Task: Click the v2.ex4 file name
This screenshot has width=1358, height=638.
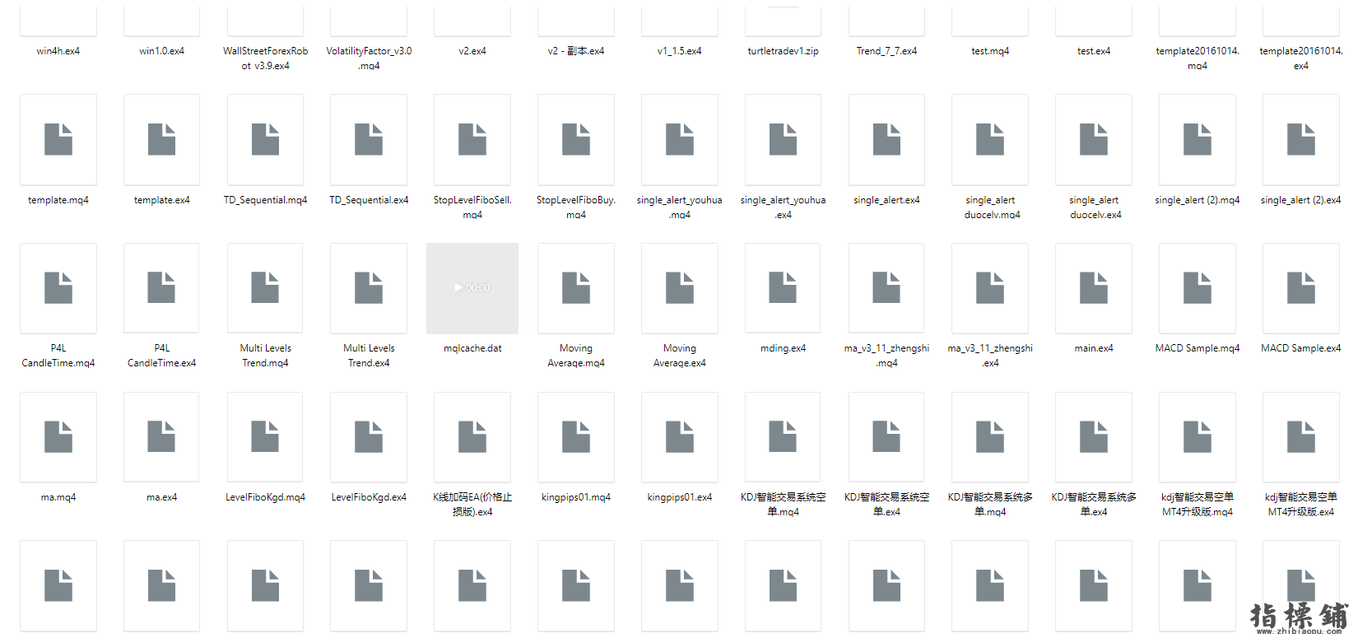Action: (472, 51)
